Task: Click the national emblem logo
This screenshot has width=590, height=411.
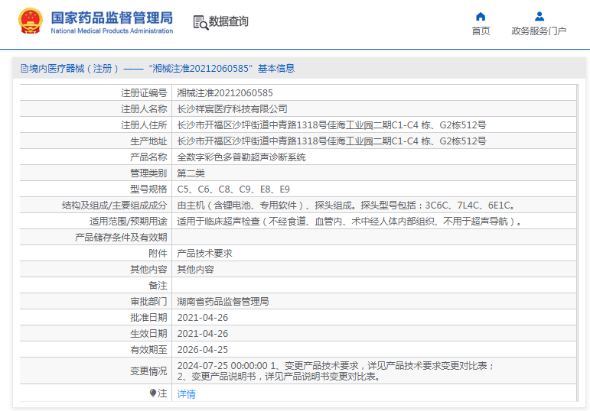Action: coord(31,21)
